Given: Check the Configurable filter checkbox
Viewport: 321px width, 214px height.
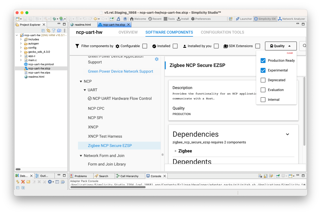Looking at the screenshot, I should [145, 46].
